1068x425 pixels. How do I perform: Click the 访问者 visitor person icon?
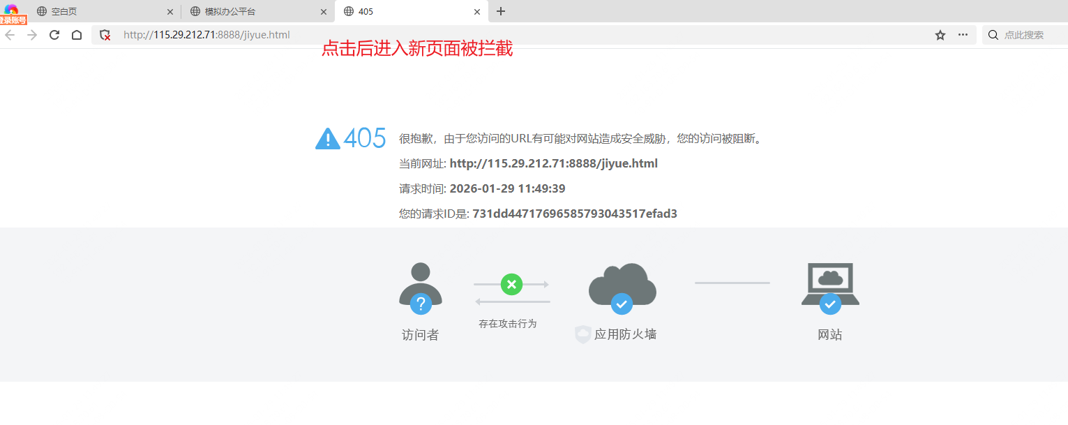pyautogui.click(x=421, y=288)
